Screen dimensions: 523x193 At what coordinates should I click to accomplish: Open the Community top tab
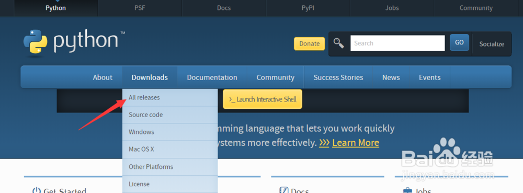(x=476, y=8)
